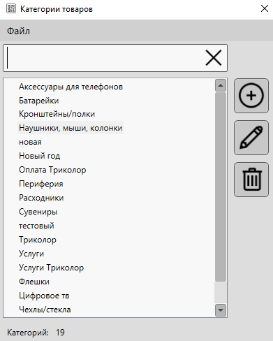Select the Услуги Триколор category
Screen dimensions: 273x341
[x=51, y=268]
